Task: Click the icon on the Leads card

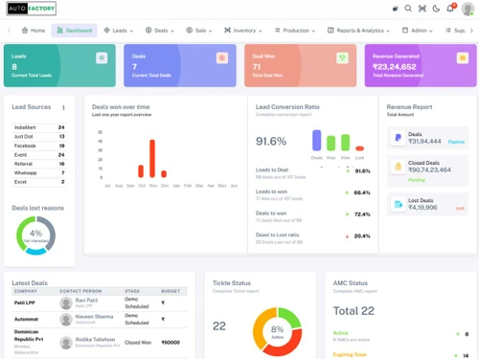Action: tap(102, 57)
